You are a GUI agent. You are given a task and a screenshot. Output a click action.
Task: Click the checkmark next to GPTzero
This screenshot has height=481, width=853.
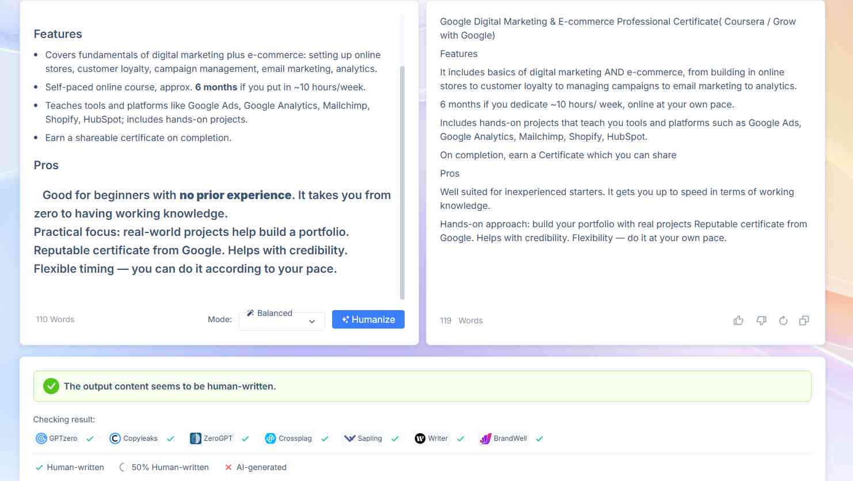[x=90, y=438]
